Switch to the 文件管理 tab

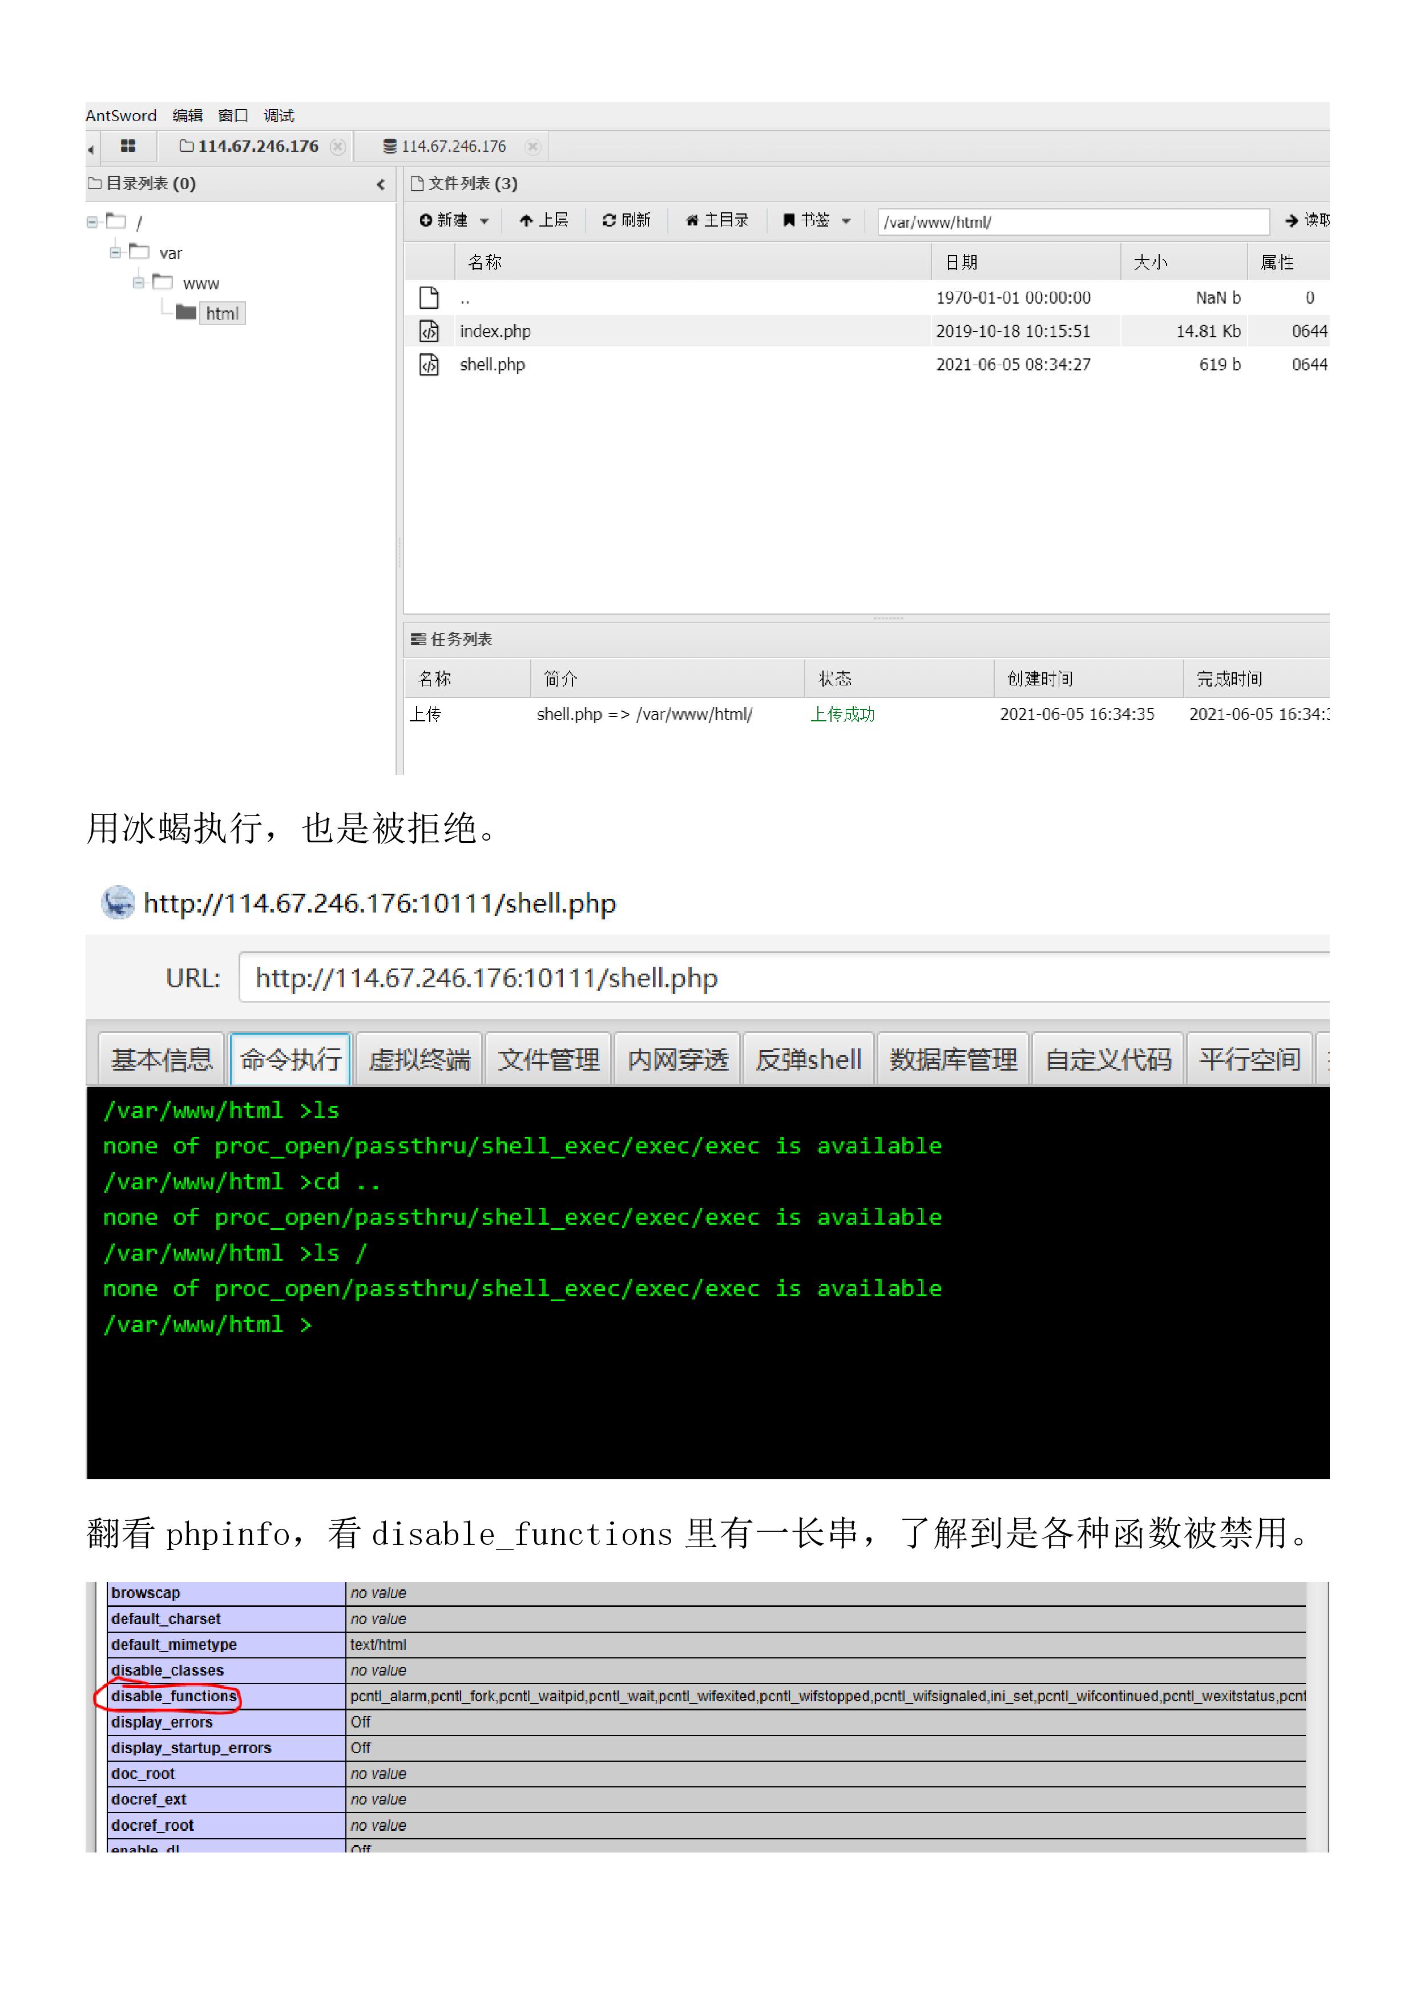pyautogui.click(x=548, y=1059)
